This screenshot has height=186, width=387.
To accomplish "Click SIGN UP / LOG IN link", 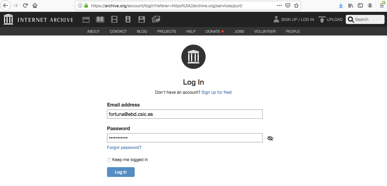I will click(x=298, y=19).
